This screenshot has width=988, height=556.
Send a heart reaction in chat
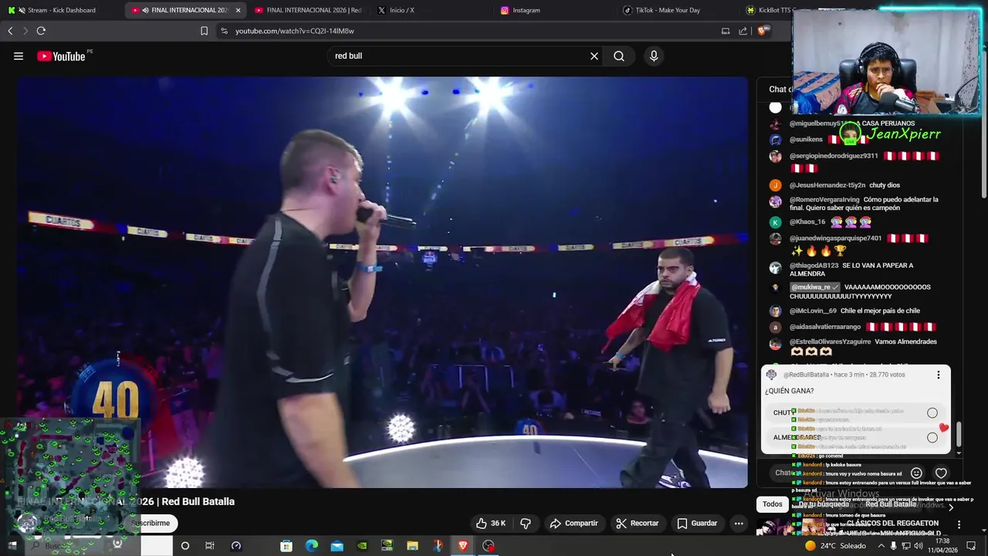click(941, 473)
